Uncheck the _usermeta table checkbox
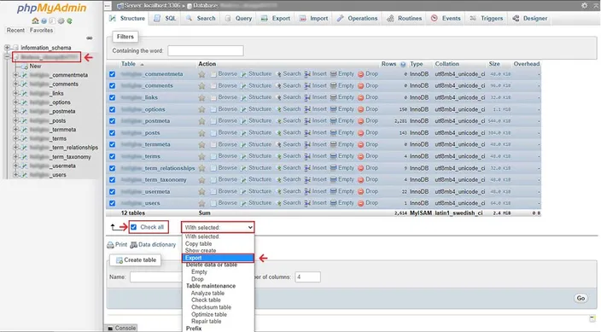The image size is (601, 332). tap(112, 191)
